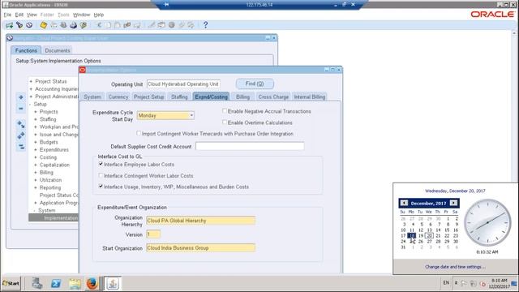The height and width of the screenshot is (292, 519).
Task: Click the Paste toolbar icon
Action: pos(117,25)
